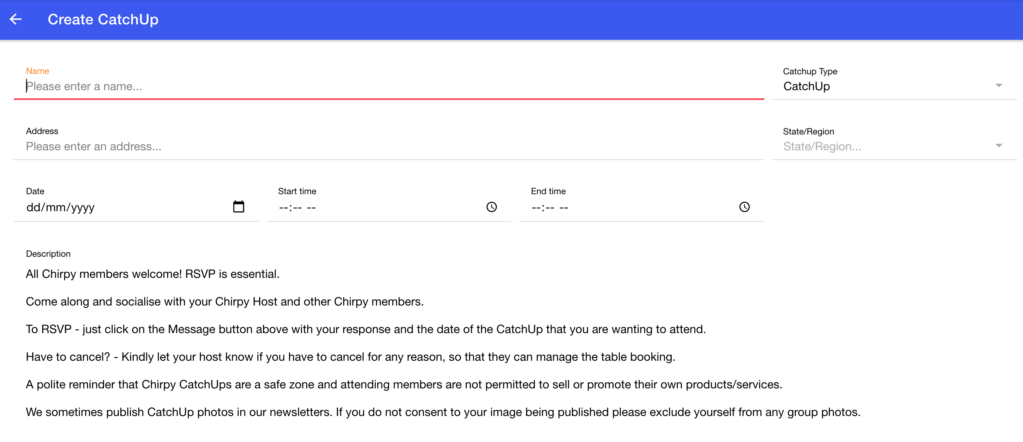Open the State/Region selector
1023x442 pixels.
pos(854,146)
